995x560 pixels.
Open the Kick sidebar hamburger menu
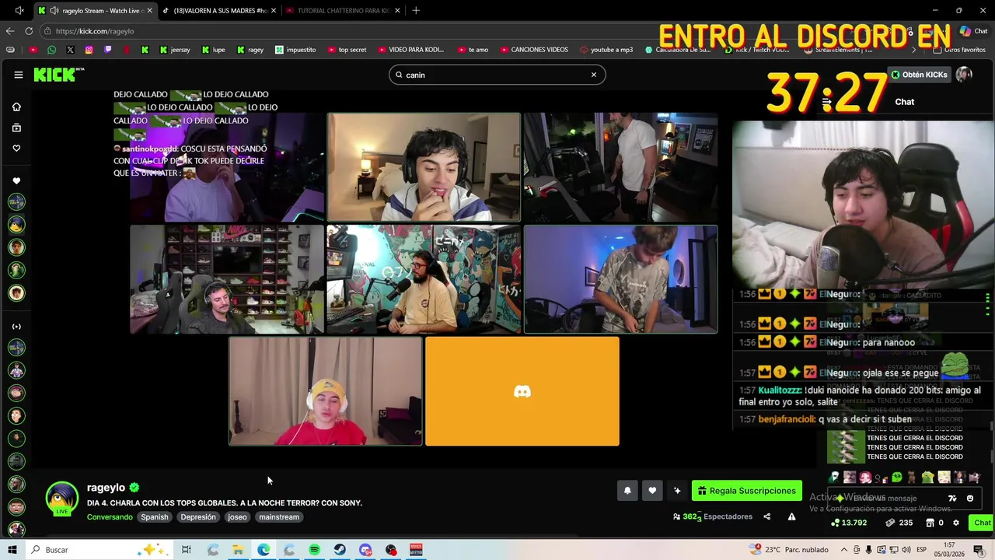[19, 75]
